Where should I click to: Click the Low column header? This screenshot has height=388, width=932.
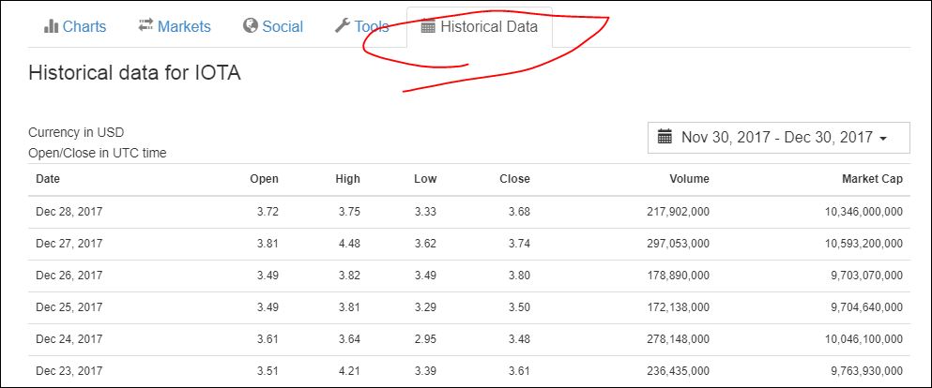coord(425,179)
